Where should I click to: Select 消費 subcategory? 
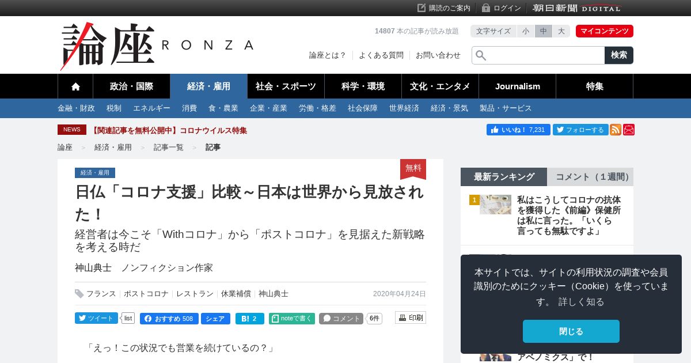coord(189,108)
